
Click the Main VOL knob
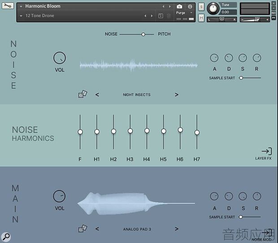pyautogui.click(x=59, y=196)
